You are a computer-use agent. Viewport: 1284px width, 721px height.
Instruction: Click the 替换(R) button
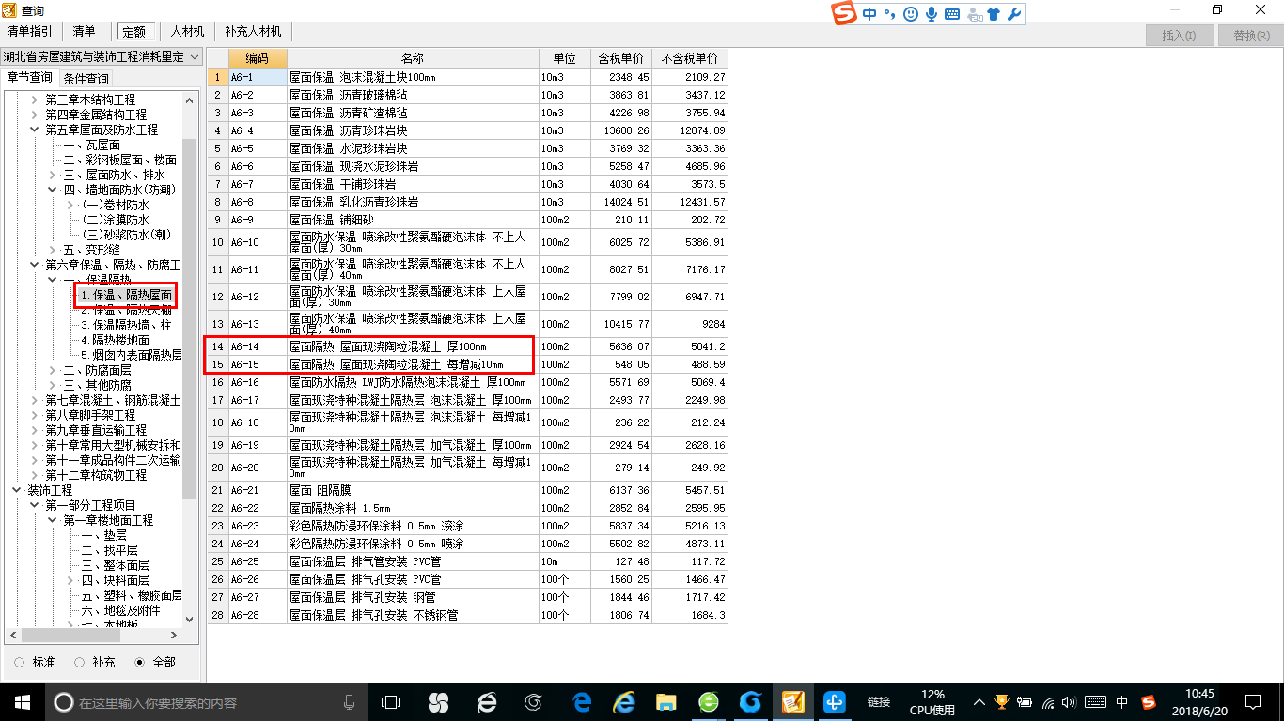pyautogui.click(x=1251, y=36)
